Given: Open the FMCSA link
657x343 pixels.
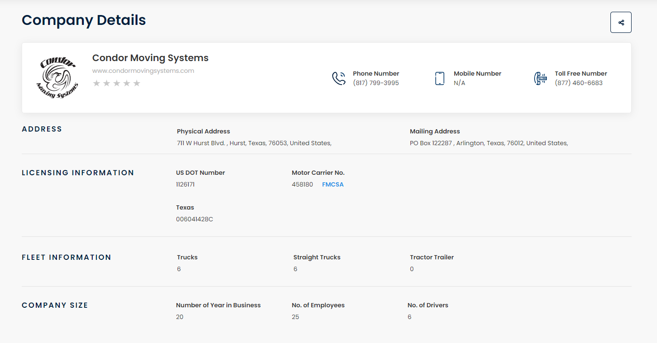Looking at the screenshot, I should (333, 185).
